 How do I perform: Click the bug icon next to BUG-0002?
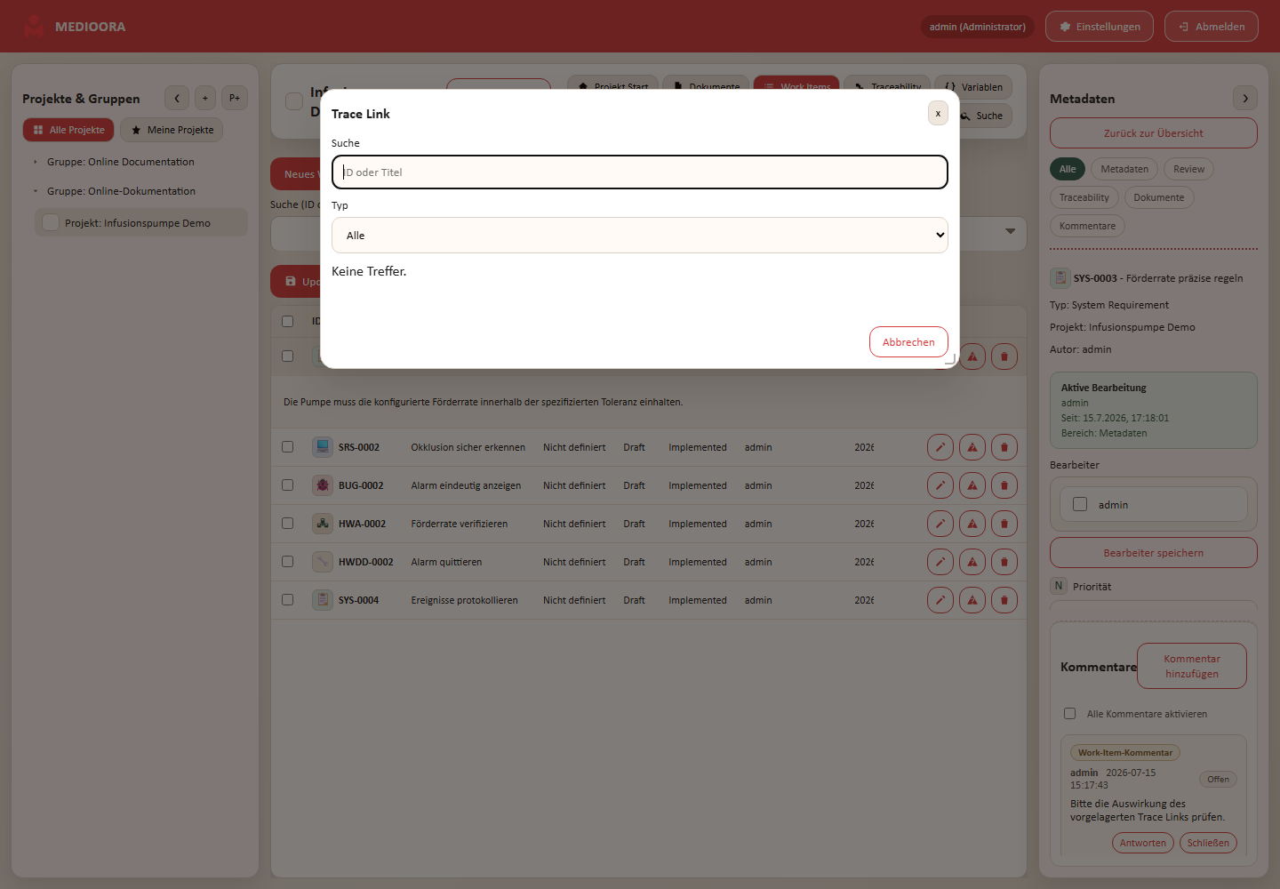(323, 485)
